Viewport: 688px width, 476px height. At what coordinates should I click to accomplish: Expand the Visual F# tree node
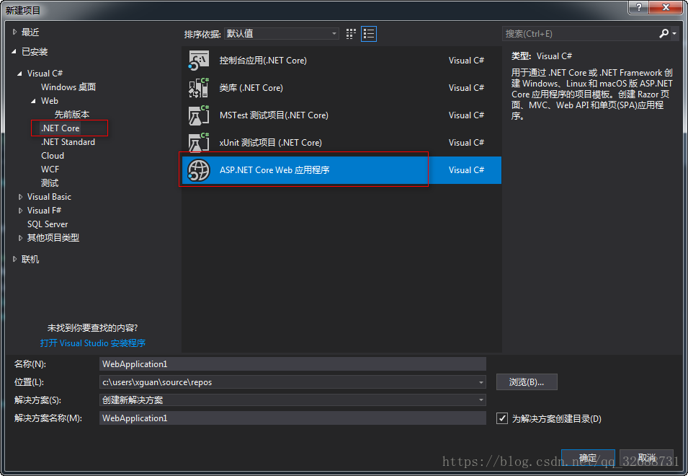[x=20, y=211]
